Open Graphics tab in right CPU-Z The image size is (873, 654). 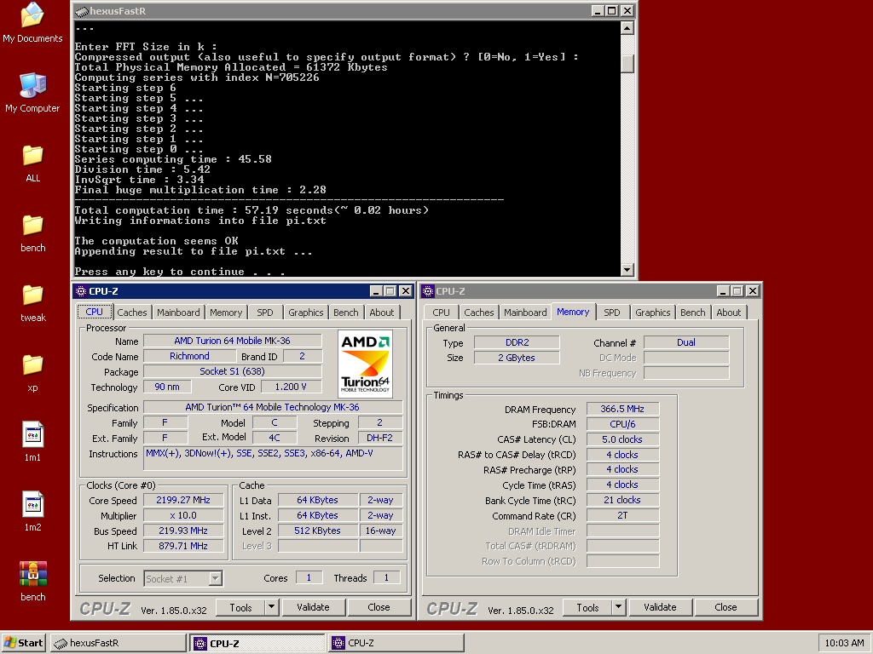(652, 313)
